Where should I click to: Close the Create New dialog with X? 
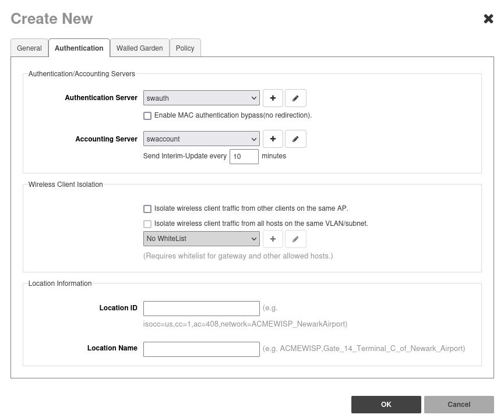(x=488, y=19)
